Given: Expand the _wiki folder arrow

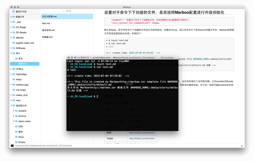Looking at the screenshot, I should pos(11,22).
